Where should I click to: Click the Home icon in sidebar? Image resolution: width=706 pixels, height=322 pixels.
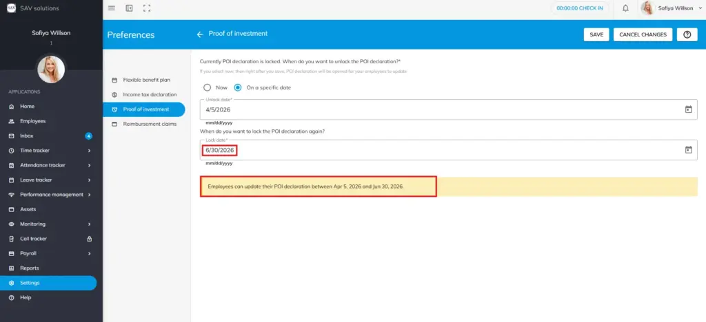(12, 107)
